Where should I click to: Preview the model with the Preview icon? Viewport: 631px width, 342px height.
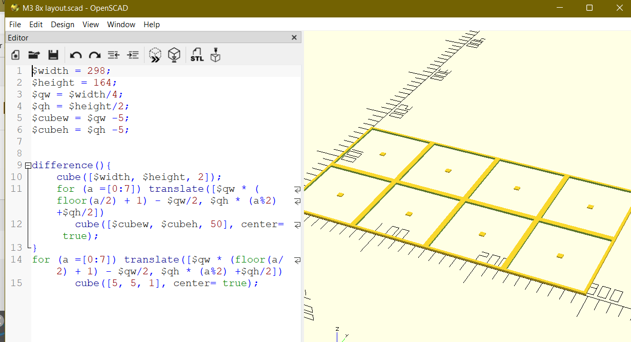(x=155, y=55)
